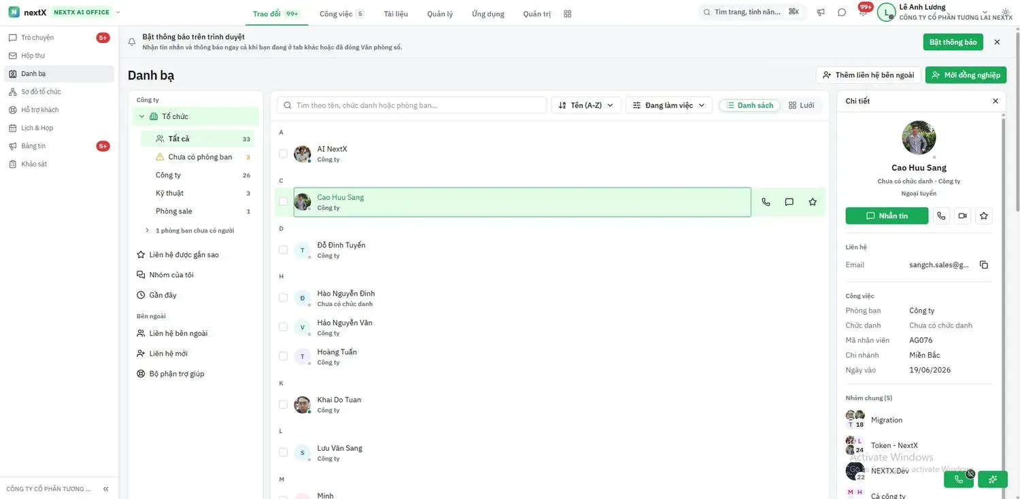Collapse the Tổ chức tree node
This screenshot has height=499, width=1020.
[142, 116]
